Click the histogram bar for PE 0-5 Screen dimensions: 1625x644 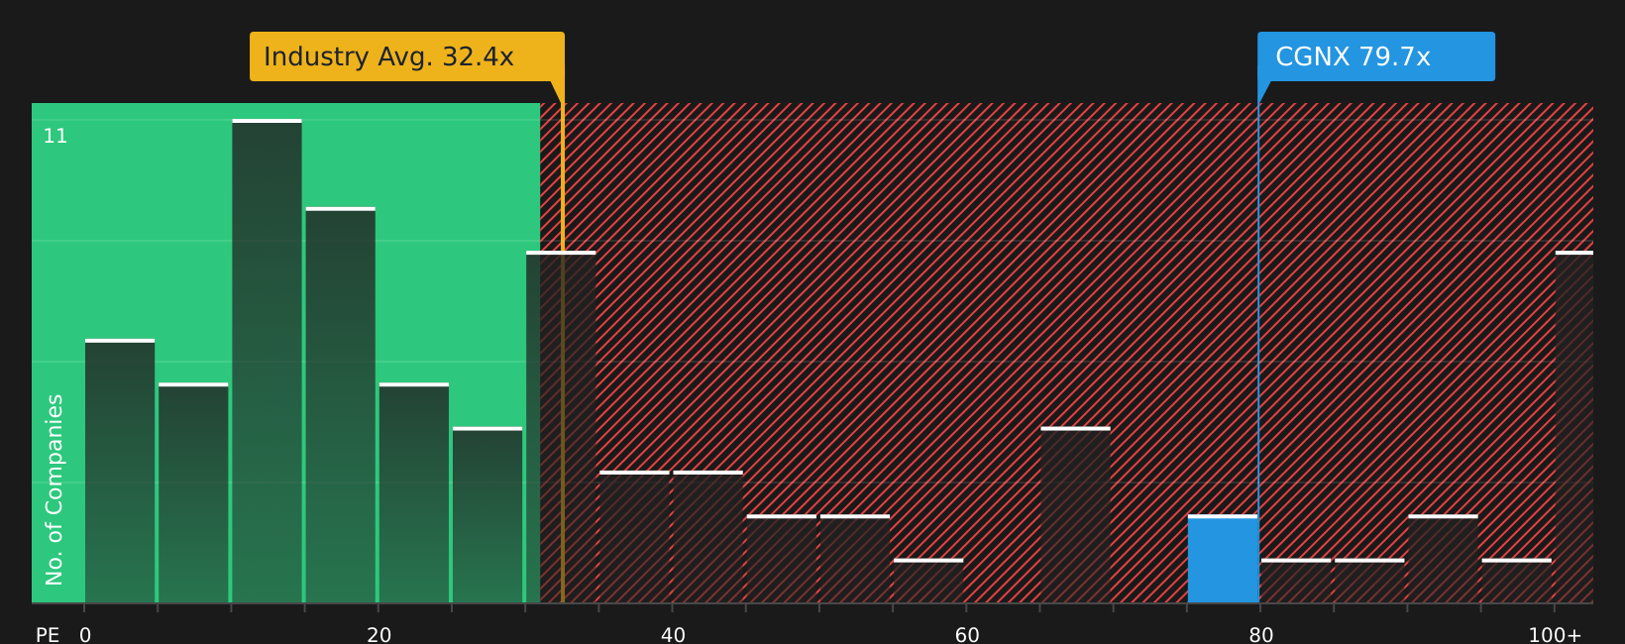[120, 471]
